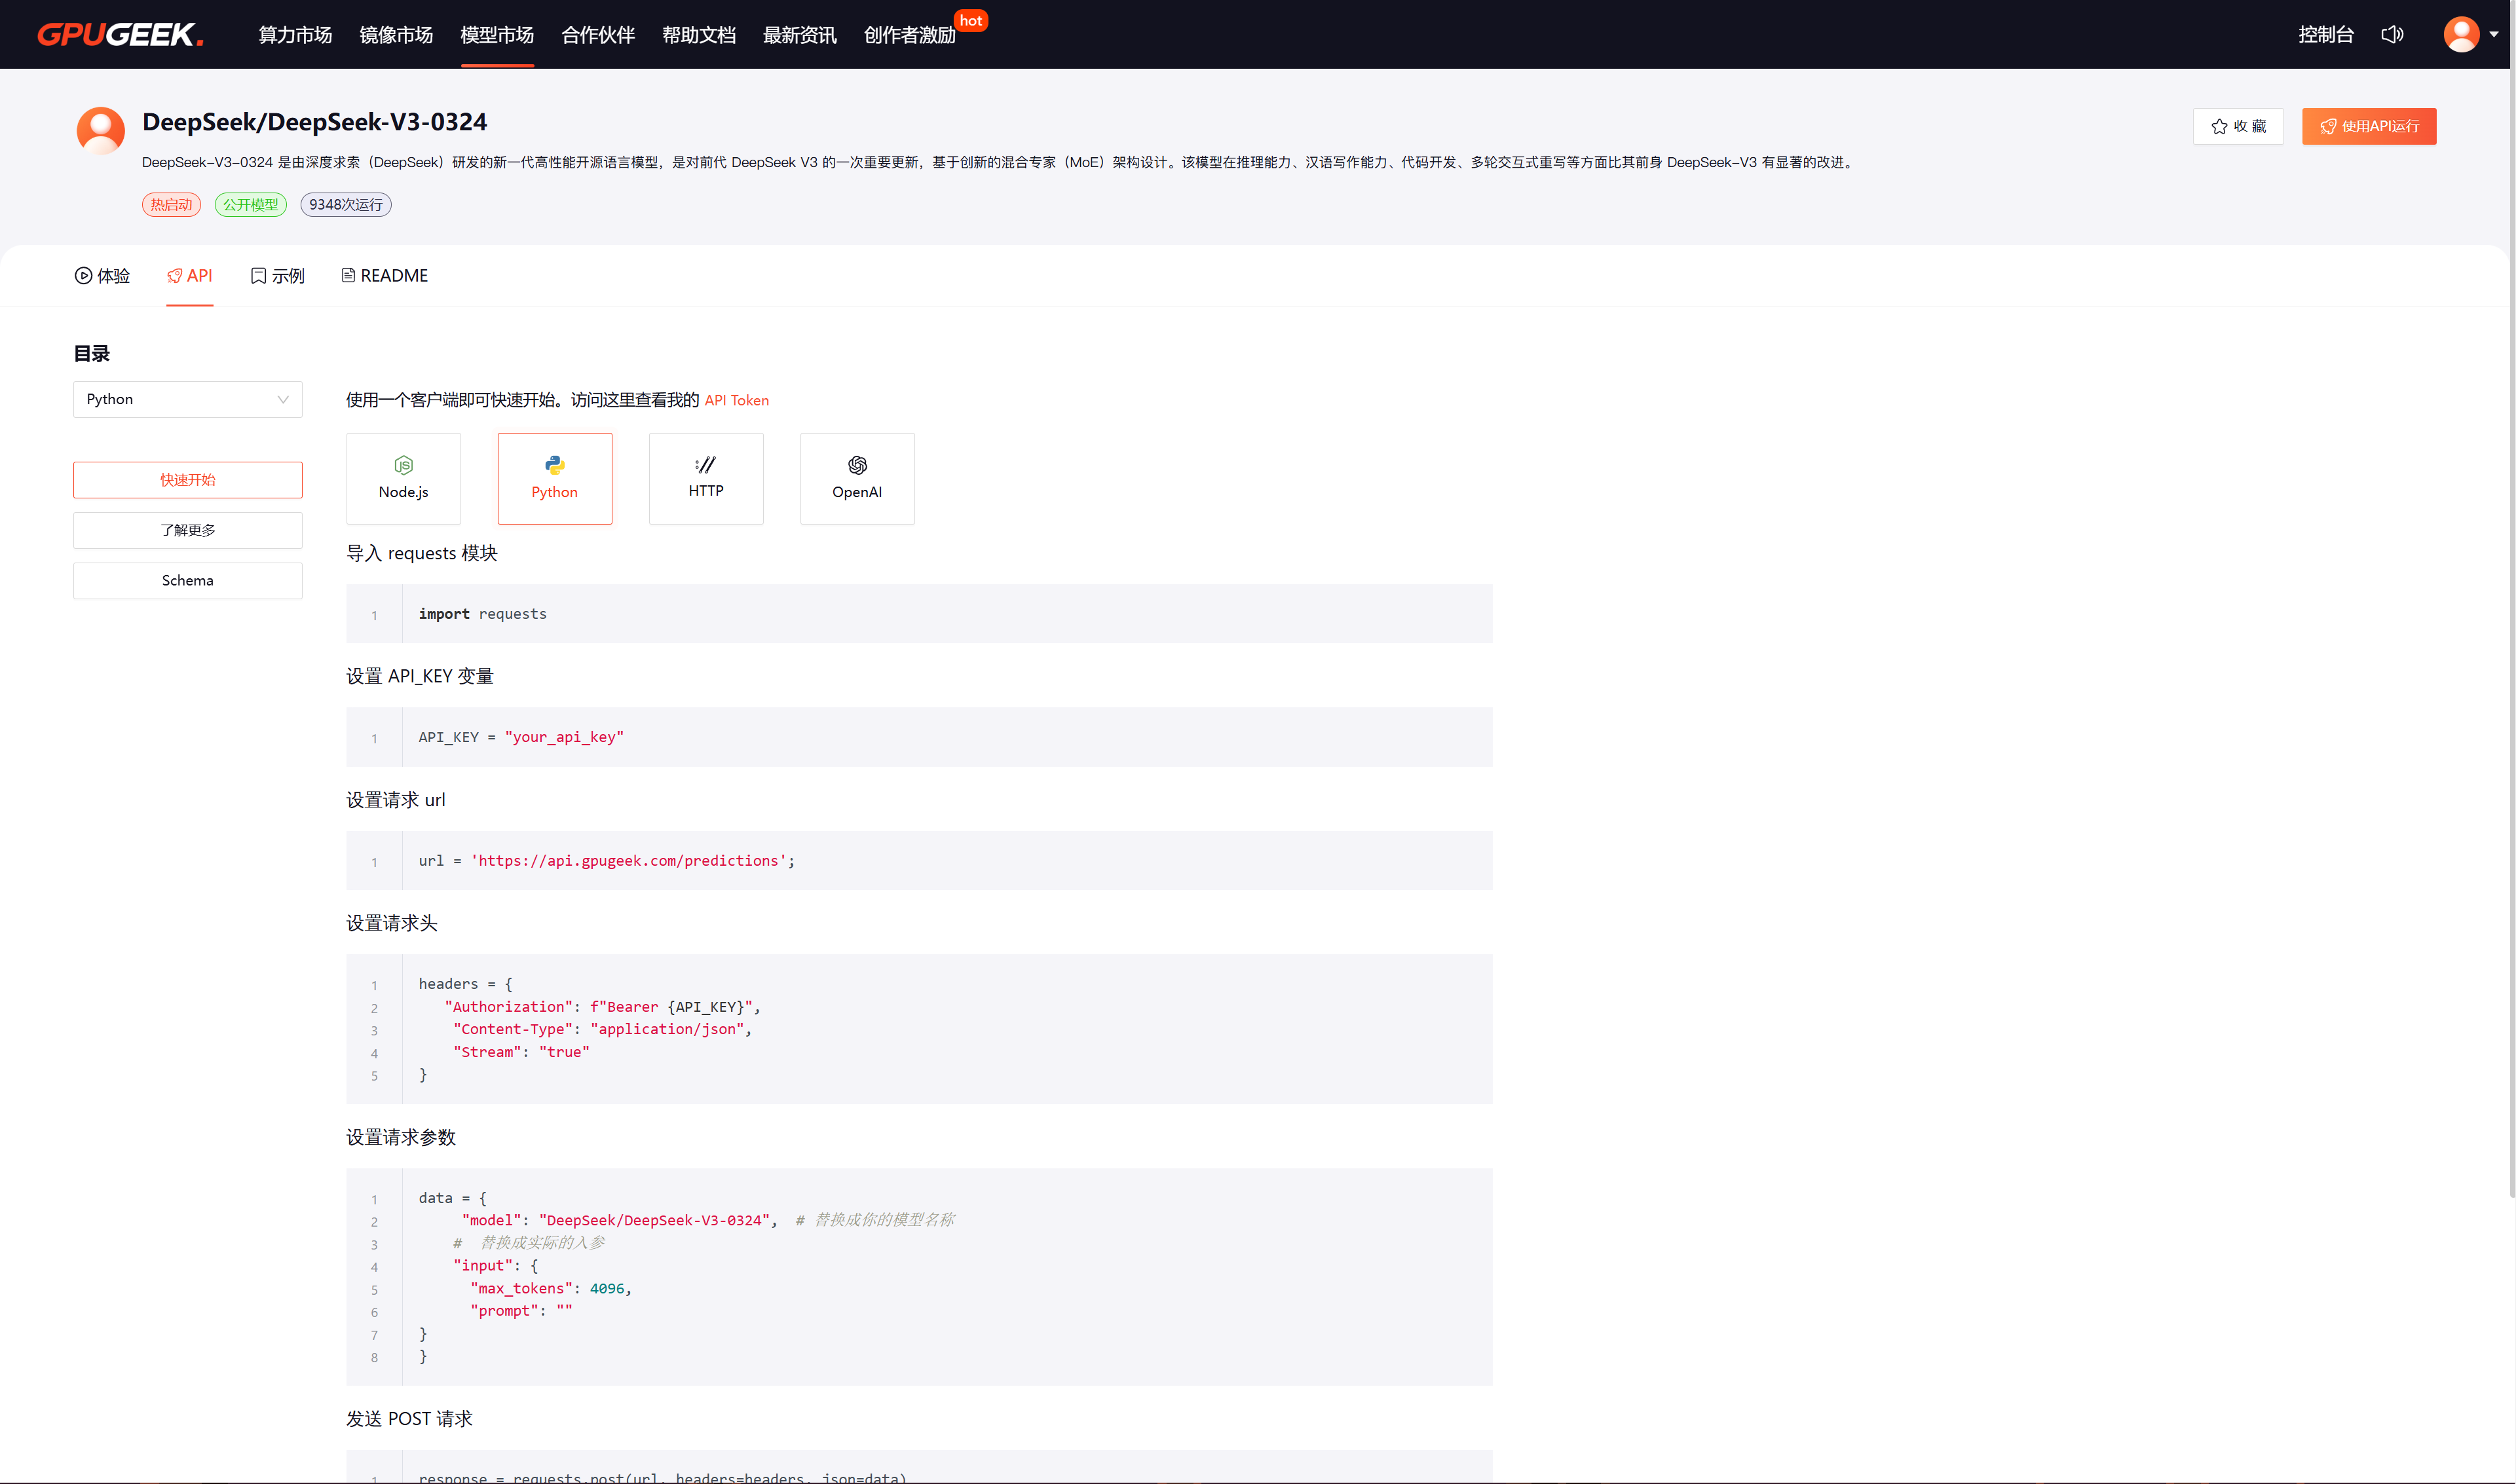This screenshot has width=2516, height=1484.
Task: Open the README tab
Action: (x=385, y=276)
